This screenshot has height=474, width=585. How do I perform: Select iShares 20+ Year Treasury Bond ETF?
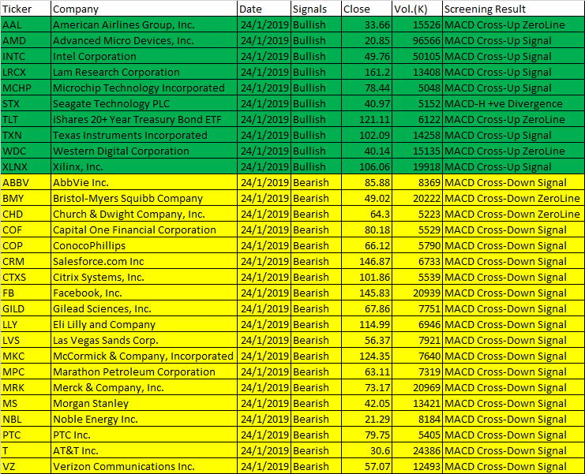144,119
